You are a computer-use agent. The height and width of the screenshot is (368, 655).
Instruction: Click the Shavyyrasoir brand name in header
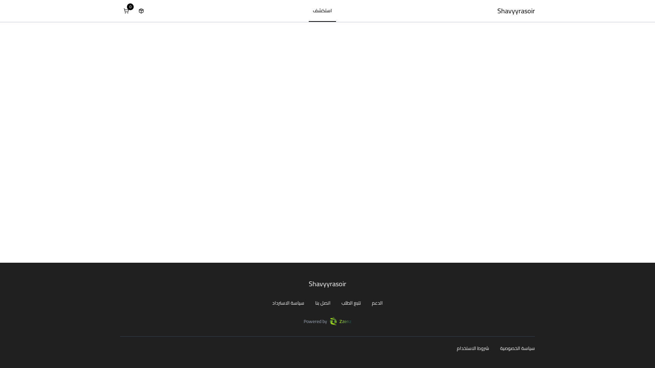(516, 11)
